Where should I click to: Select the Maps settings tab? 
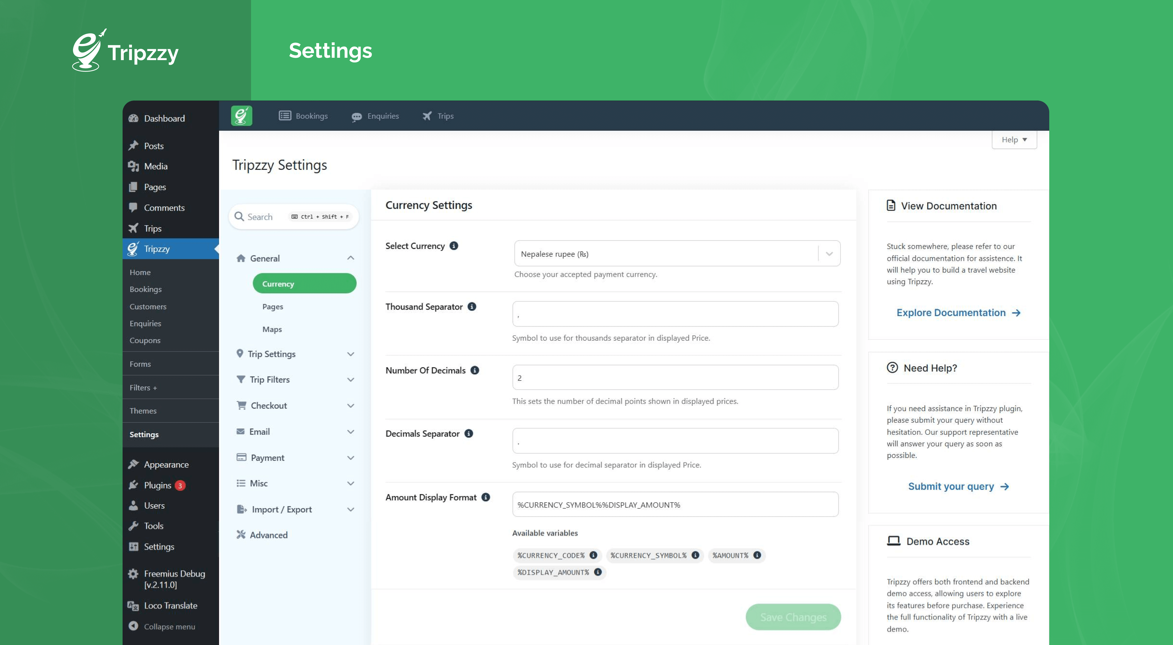tap(272, 329)
